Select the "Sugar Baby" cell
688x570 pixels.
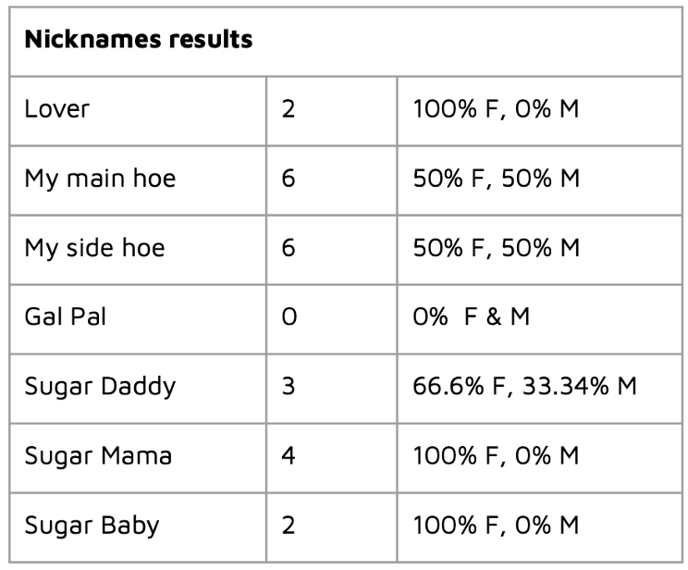92,526
